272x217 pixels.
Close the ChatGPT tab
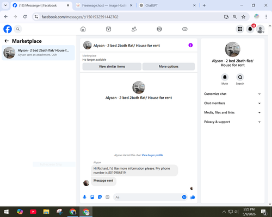(194, 5)
